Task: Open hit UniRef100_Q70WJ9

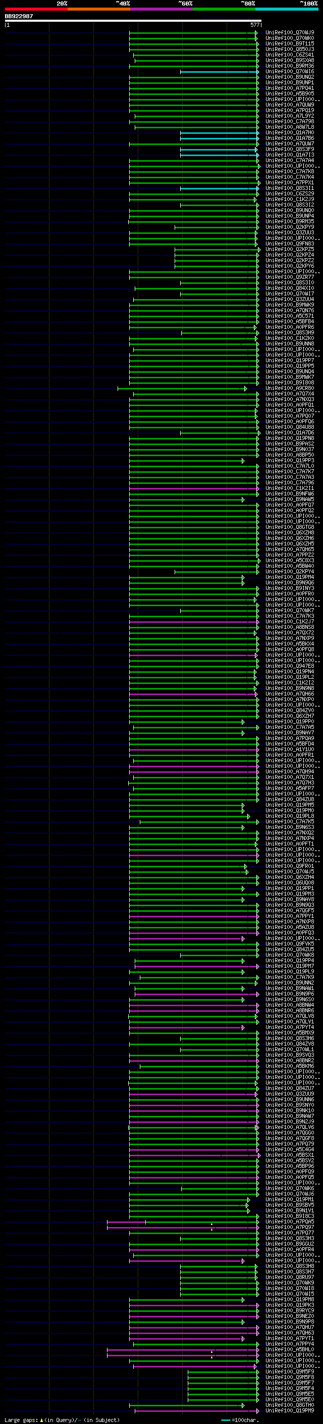Action: coord(290,33)
